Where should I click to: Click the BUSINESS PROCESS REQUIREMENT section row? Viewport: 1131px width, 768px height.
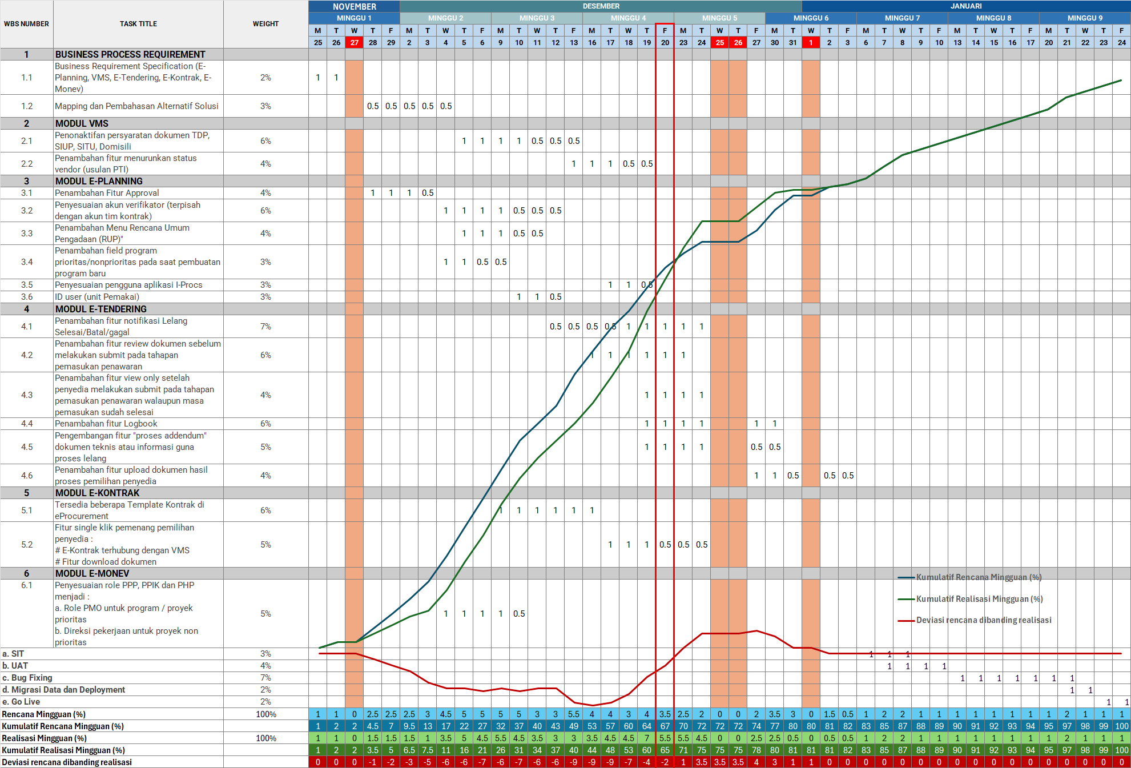click(x=130, y=54)
